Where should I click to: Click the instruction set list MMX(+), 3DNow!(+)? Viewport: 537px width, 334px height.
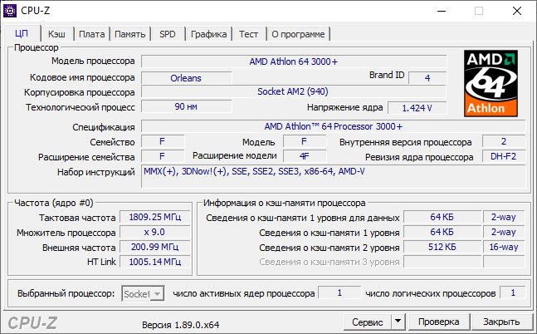334,176
